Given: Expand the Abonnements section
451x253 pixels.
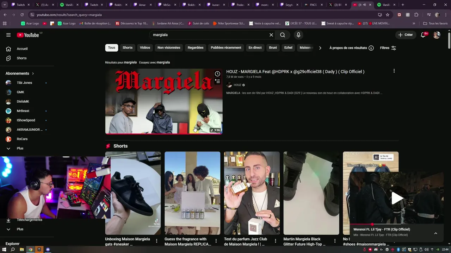Looking at the screenshot, I should coord(20,73).
